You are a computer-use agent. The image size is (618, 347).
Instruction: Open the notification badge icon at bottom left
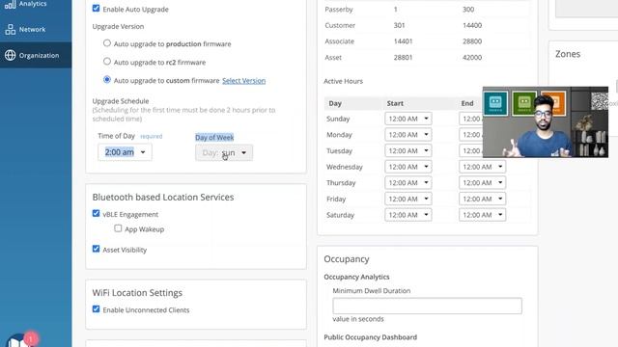tap(30, 338)
